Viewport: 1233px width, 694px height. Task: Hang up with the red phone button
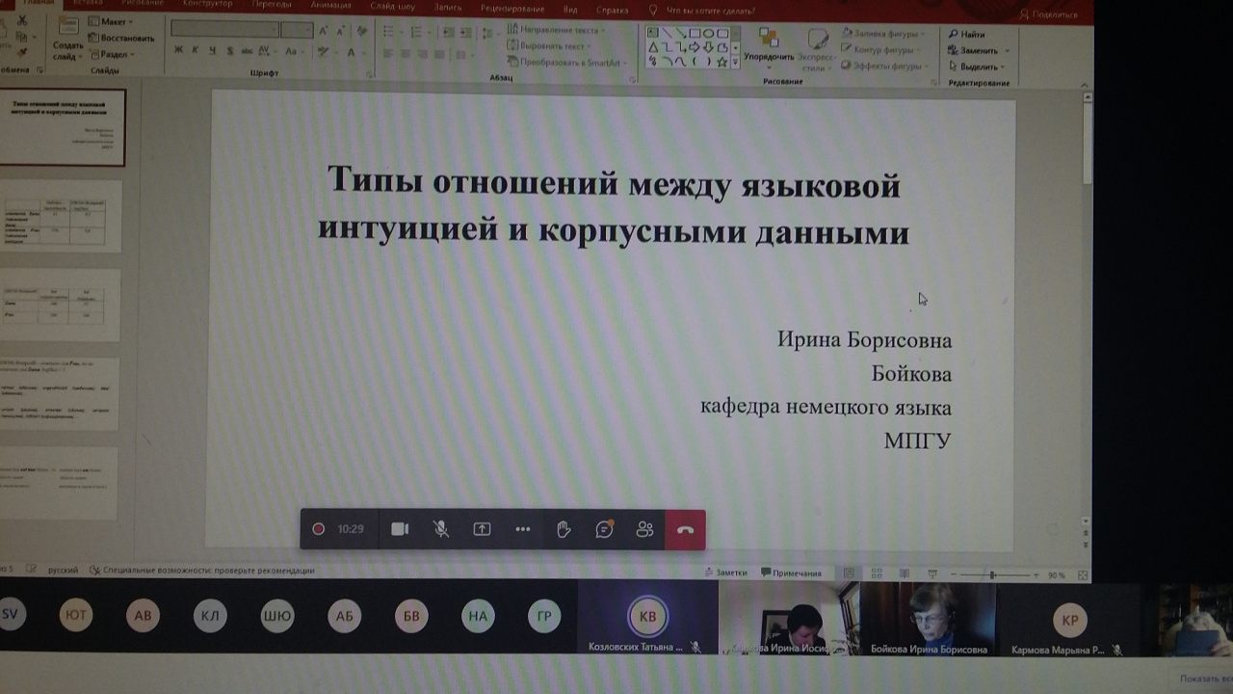[685, 529]
